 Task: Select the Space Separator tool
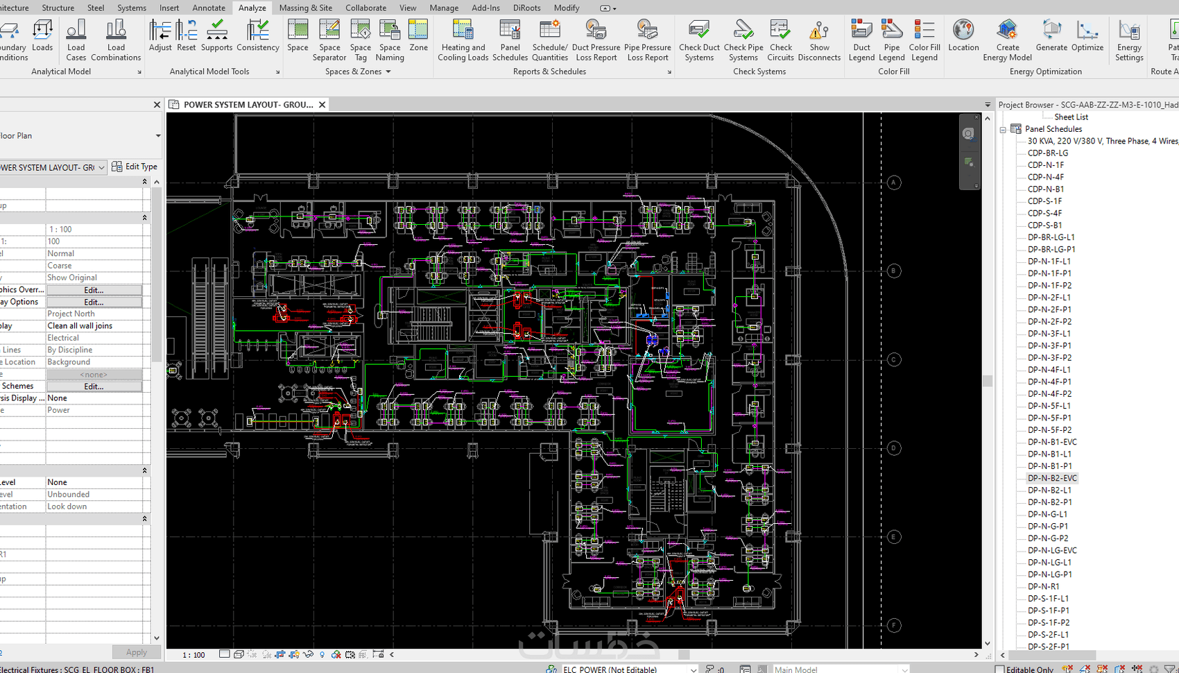329,40
